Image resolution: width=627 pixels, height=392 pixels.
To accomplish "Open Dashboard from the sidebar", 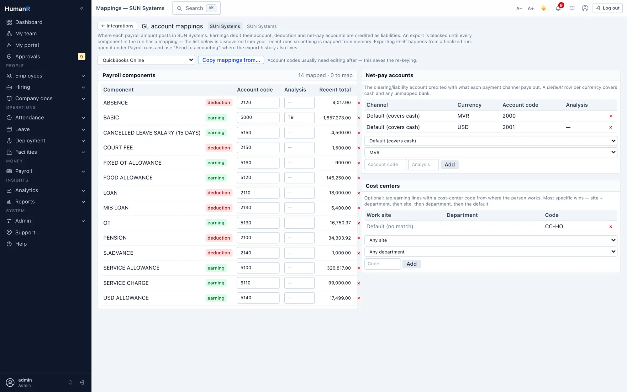I will 46,22.
